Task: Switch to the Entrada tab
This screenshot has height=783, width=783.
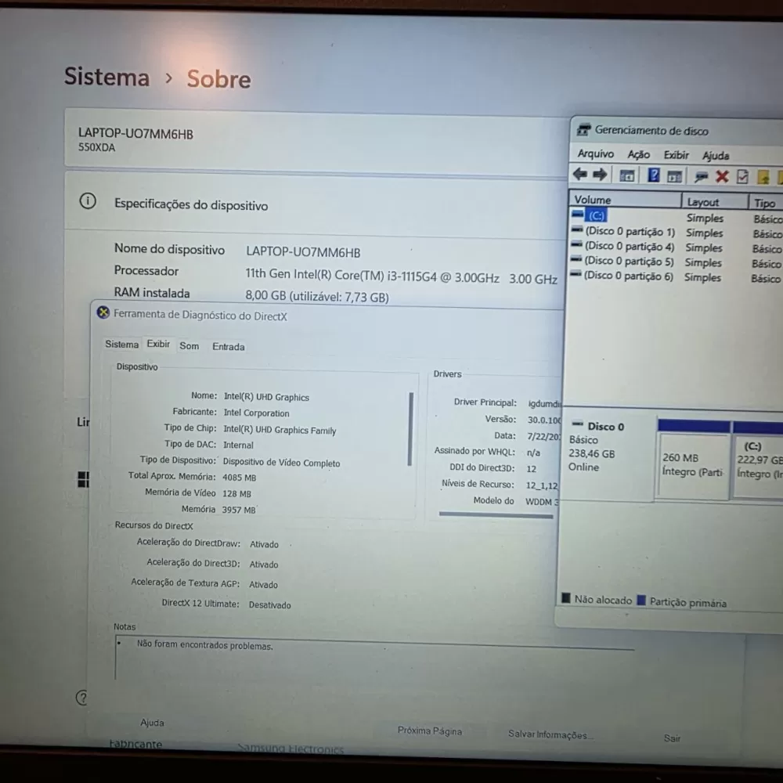Action: coord(228,346)
